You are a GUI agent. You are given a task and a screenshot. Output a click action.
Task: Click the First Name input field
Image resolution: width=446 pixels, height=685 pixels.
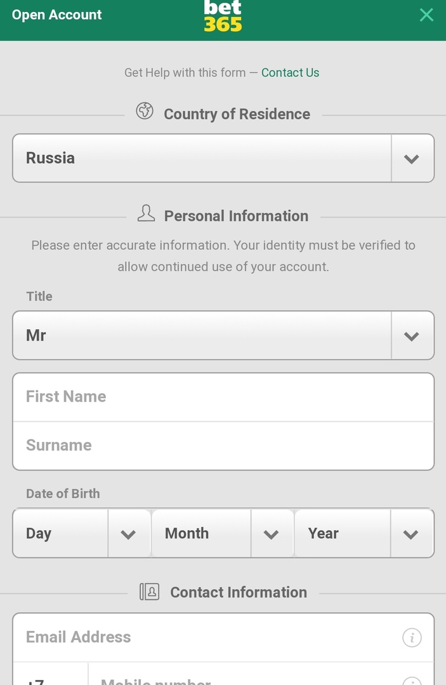[223, 397]
